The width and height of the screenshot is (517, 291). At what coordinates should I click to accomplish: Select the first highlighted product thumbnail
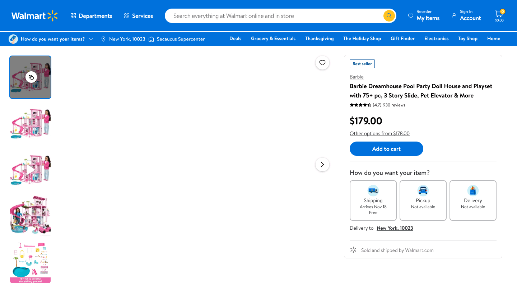pos(31,77)
